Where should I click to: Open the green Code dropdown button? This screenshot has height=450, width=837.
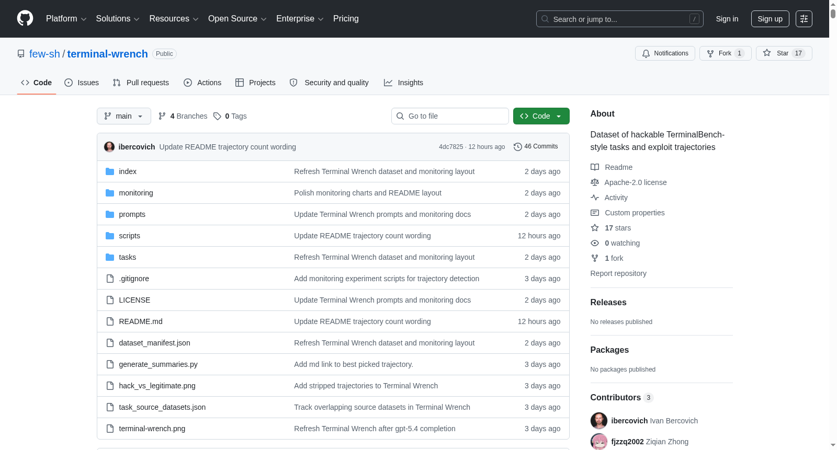(541, 116)
